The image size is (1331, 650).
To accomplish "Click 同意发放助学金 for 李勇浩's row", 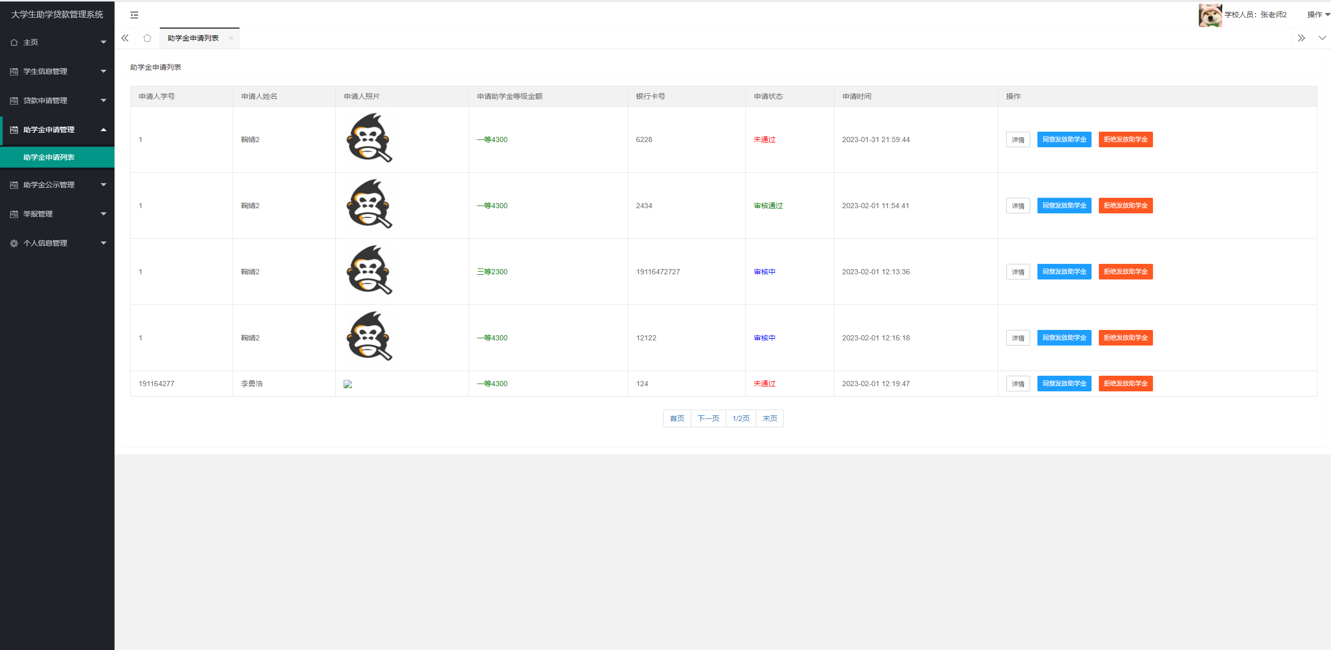I will coord(1064,384).
